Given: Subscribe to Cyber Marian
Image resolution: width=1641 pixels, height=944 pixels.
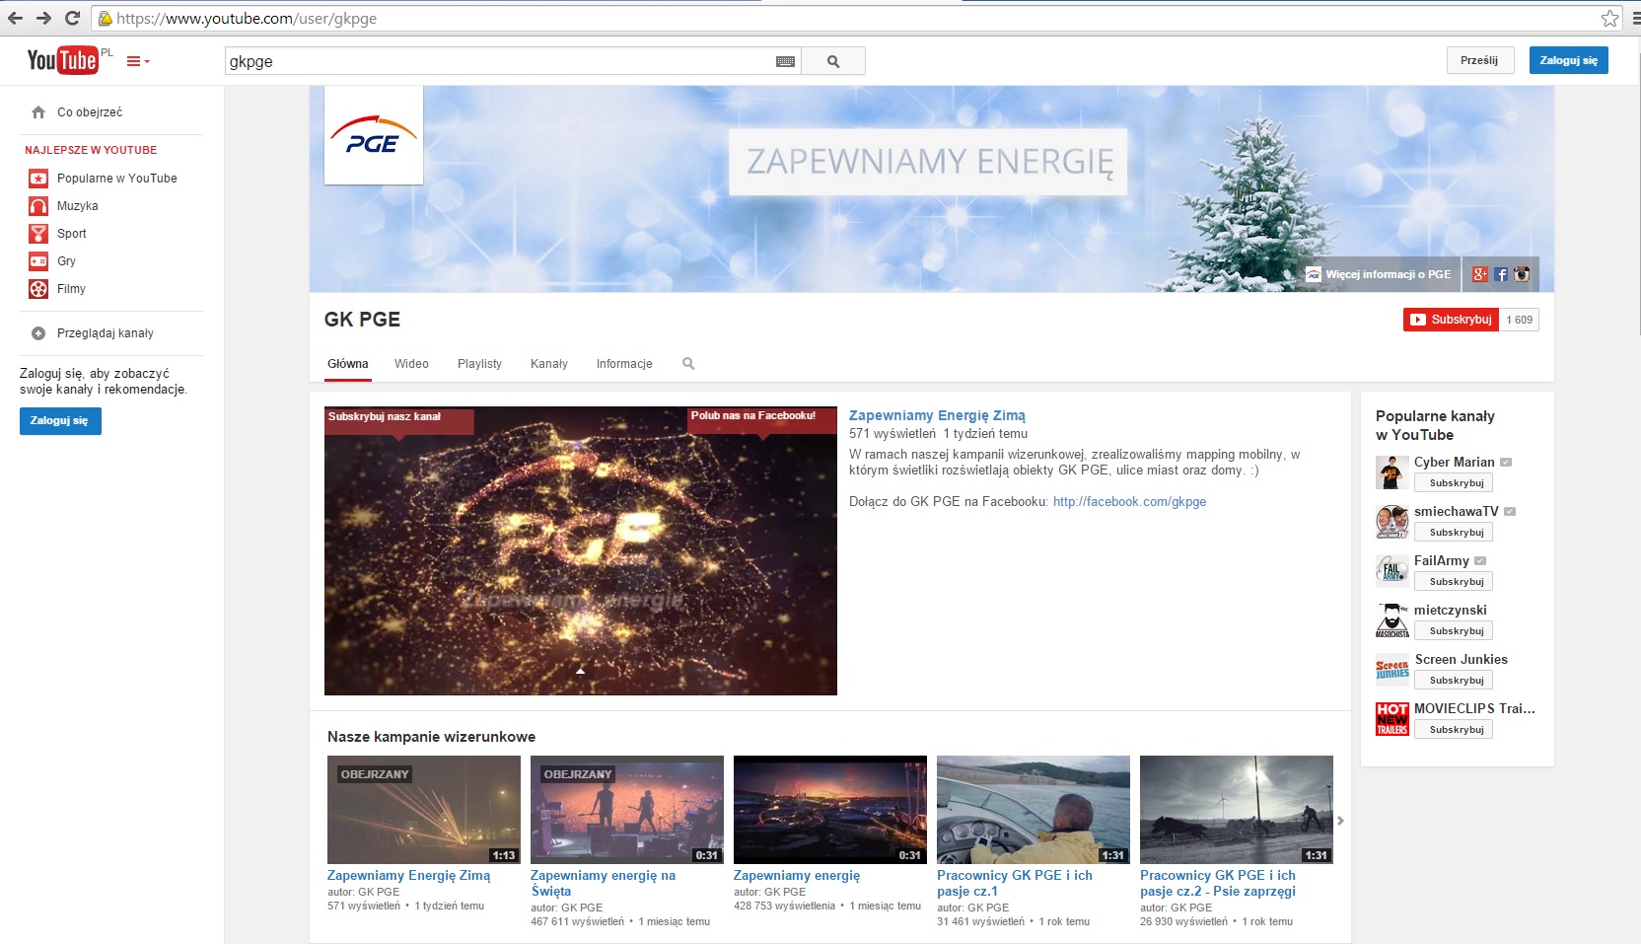Looking at the screenshot, I should (x=1454, y=483).
